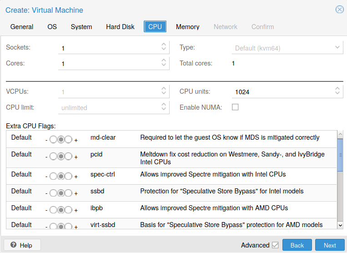Click the Next button
This screenshot has height=253, width=347.
click(x=330, y=245)
